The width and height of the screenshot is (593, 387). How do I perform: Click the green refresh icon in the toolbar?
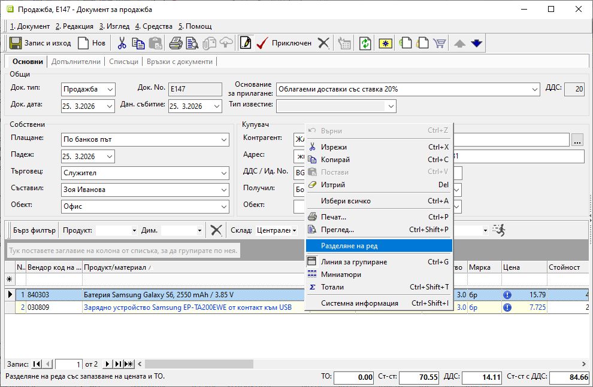365,43
